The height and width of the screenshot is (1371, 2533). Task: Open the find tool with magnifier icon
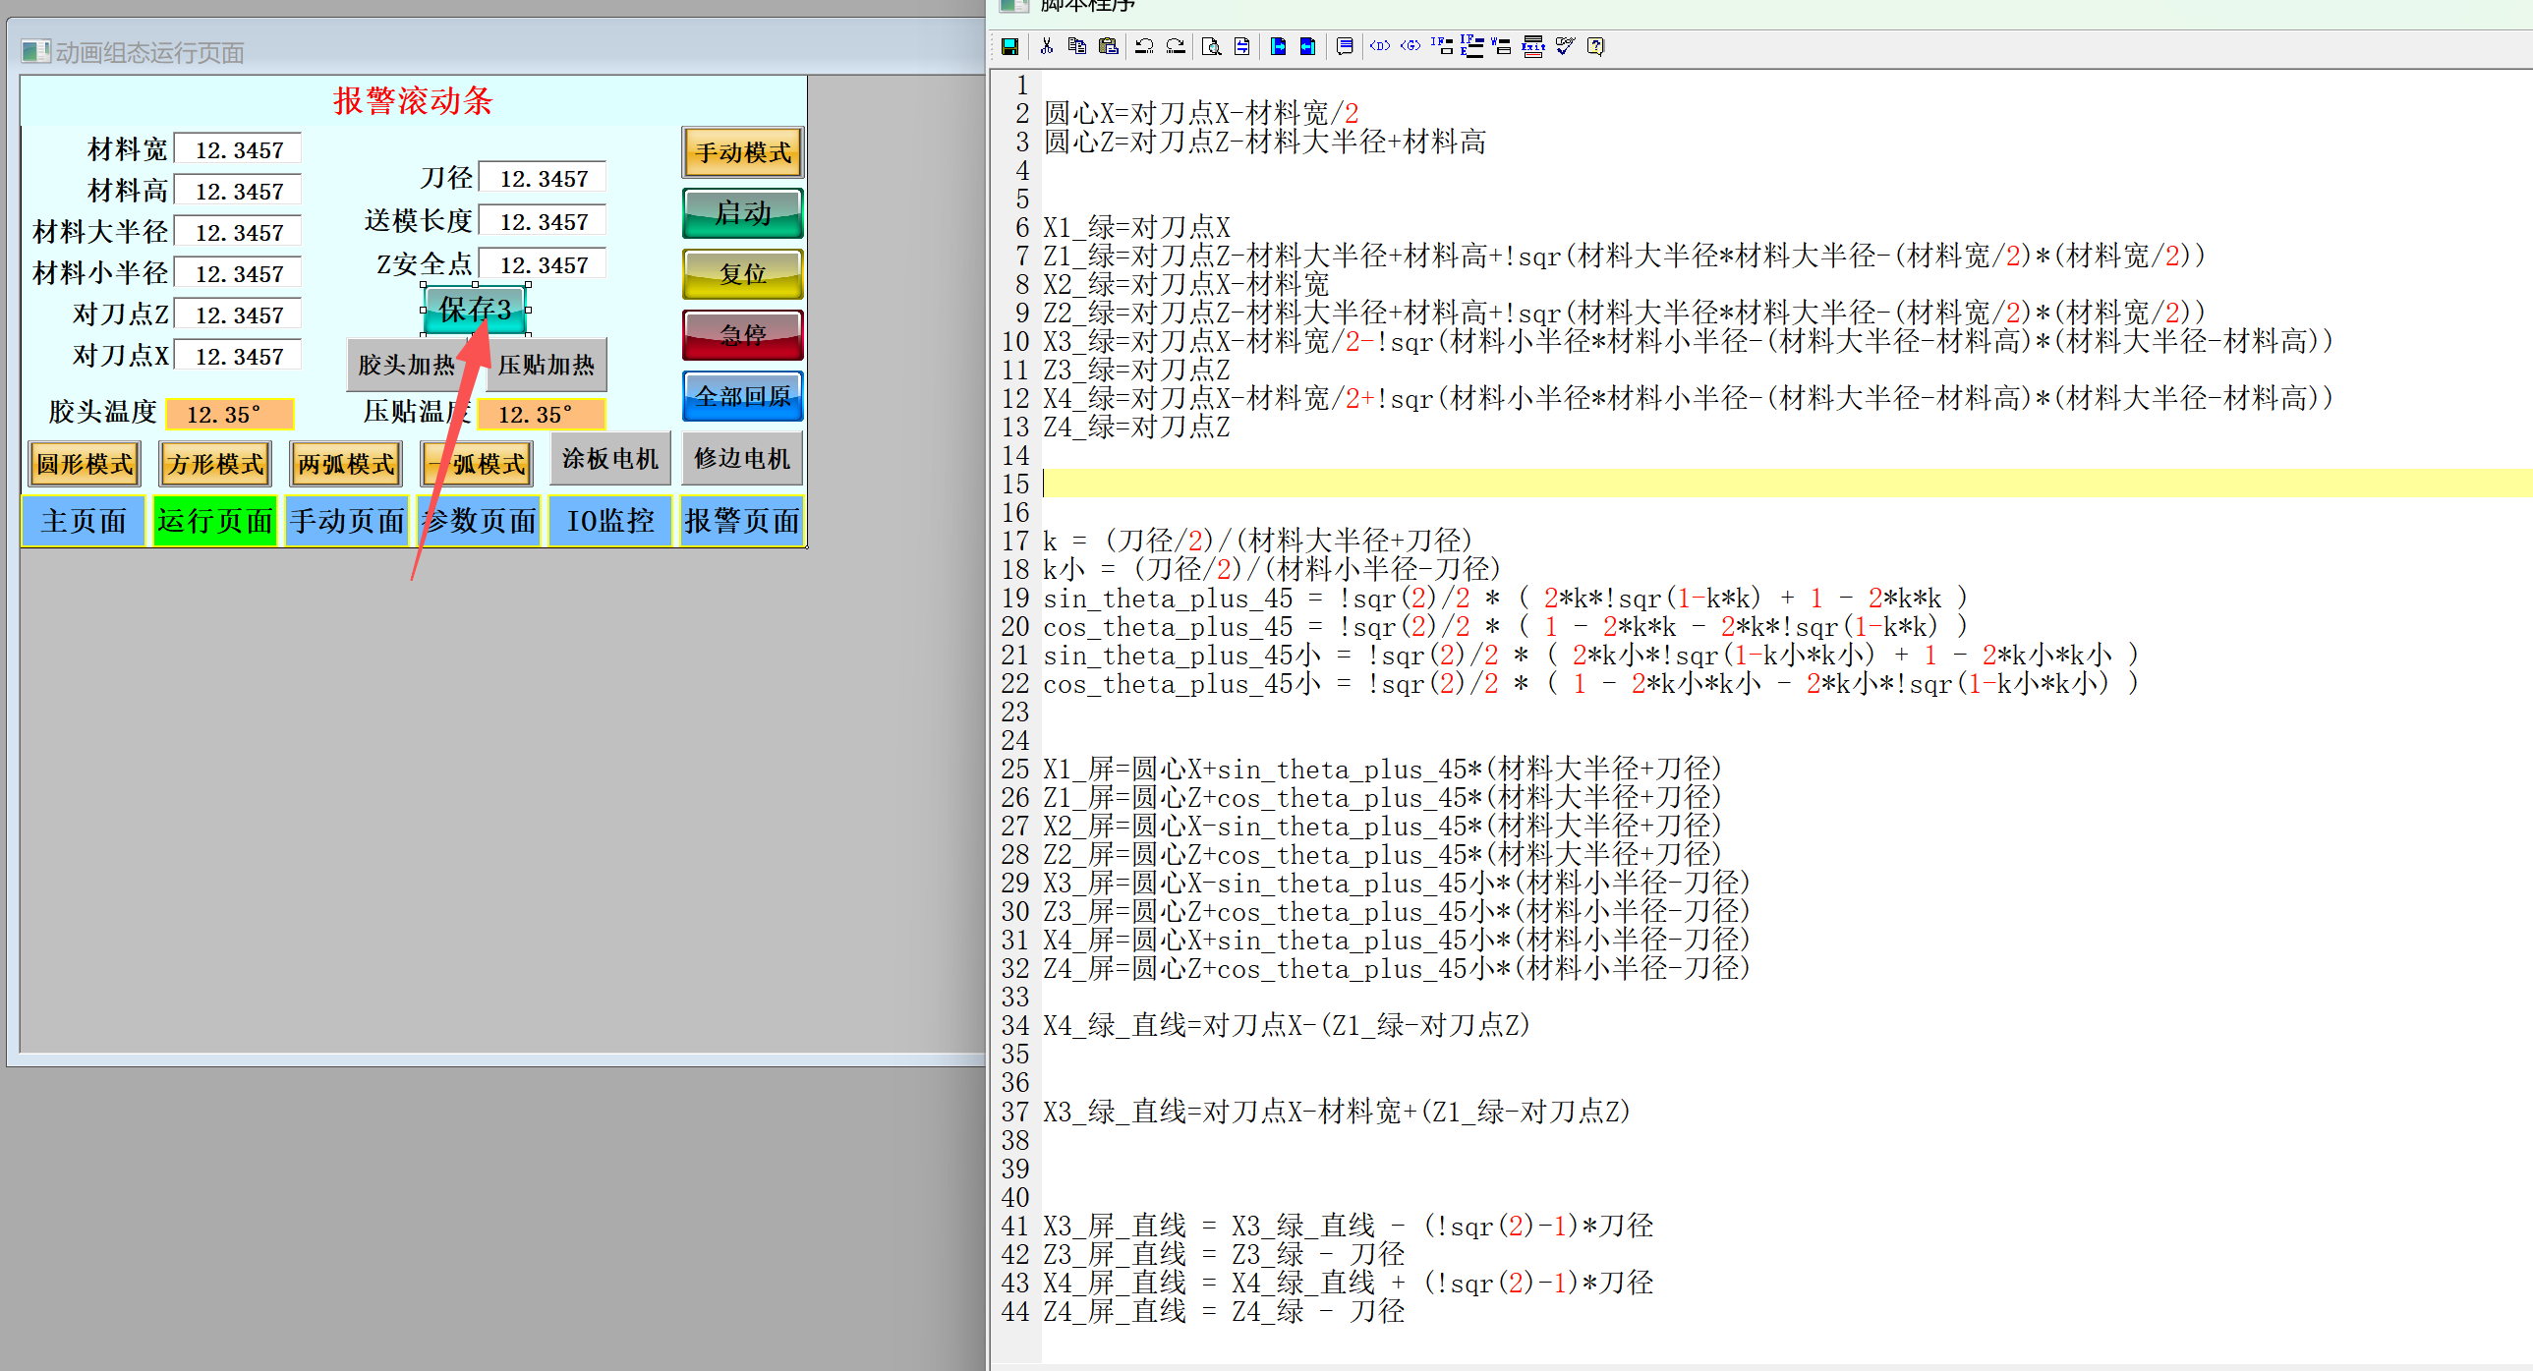pos(1211,46)
